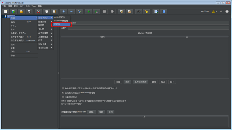Screen dimensions: 232x130
Task: Open the Function Helper list icon
Action: pos(156,12)
